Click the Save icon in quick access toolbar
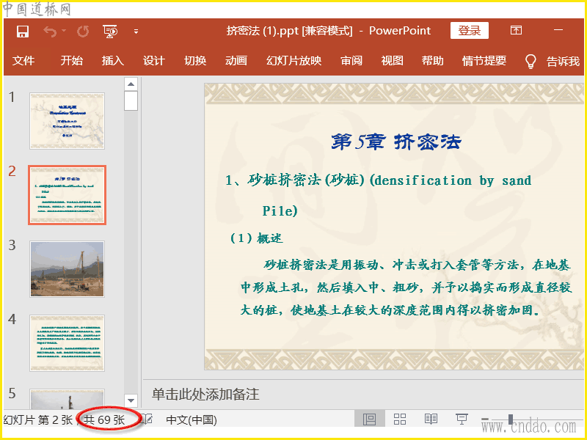The height and width of the screenshot is (440, 587). click(x=23, y=32)
